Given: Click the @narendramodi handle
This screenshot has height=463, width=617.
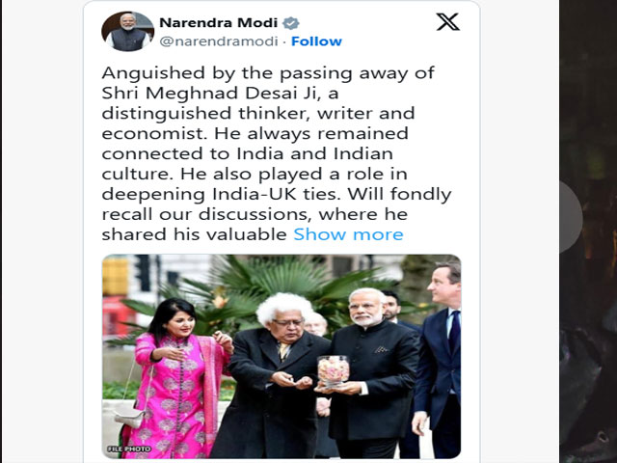Looking at the screenshot, I should [x=219, y=41].
